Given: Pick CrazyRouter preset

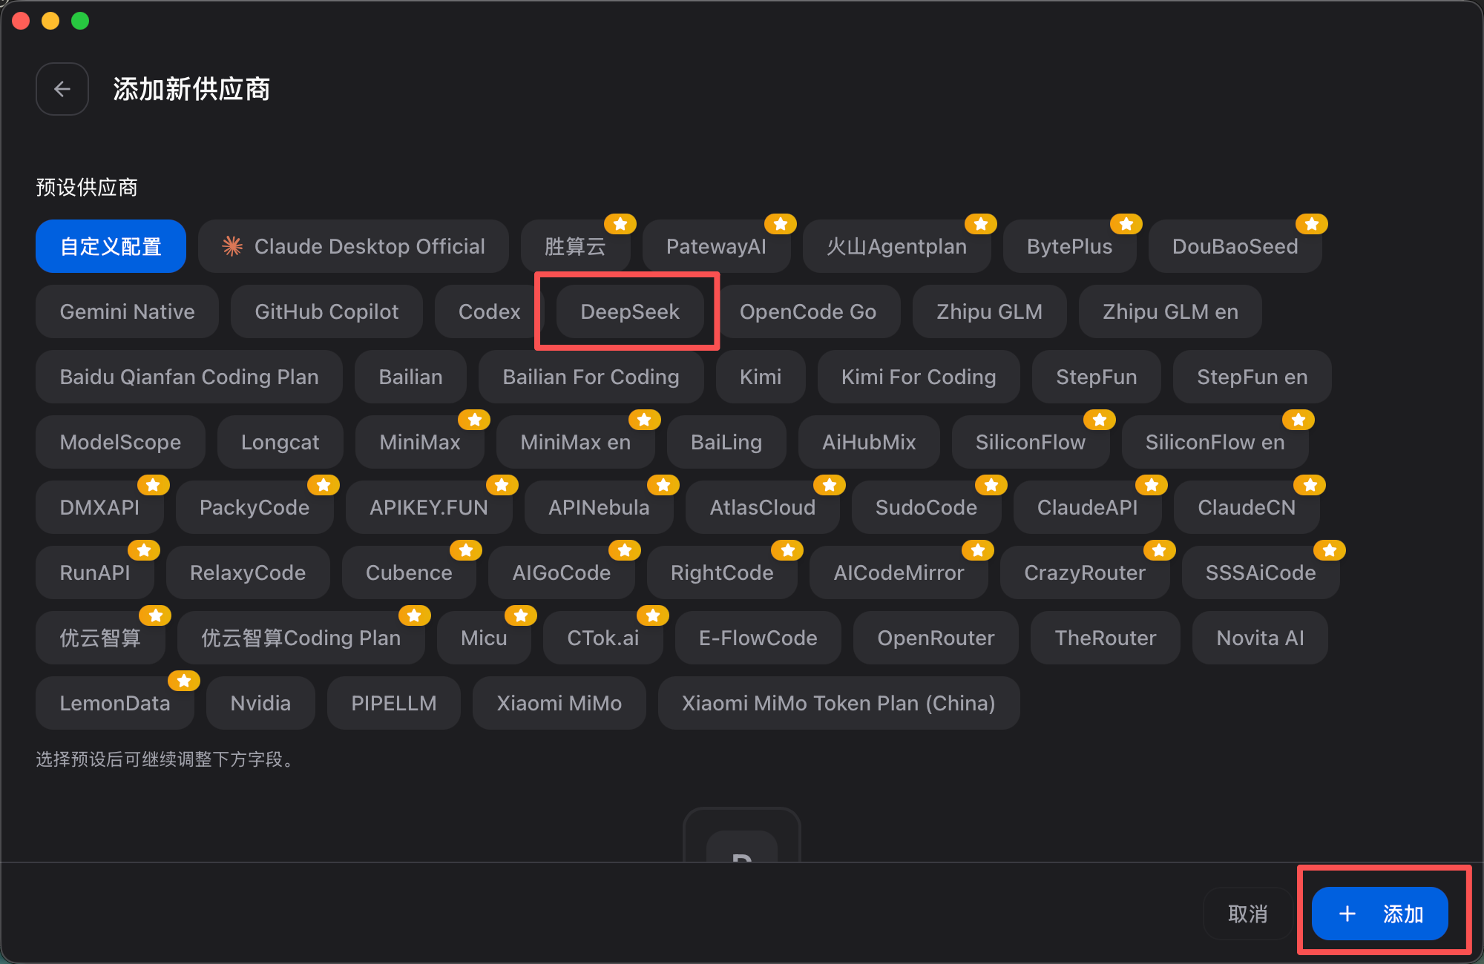Looking at the screenshot, I should (1085, 572).
